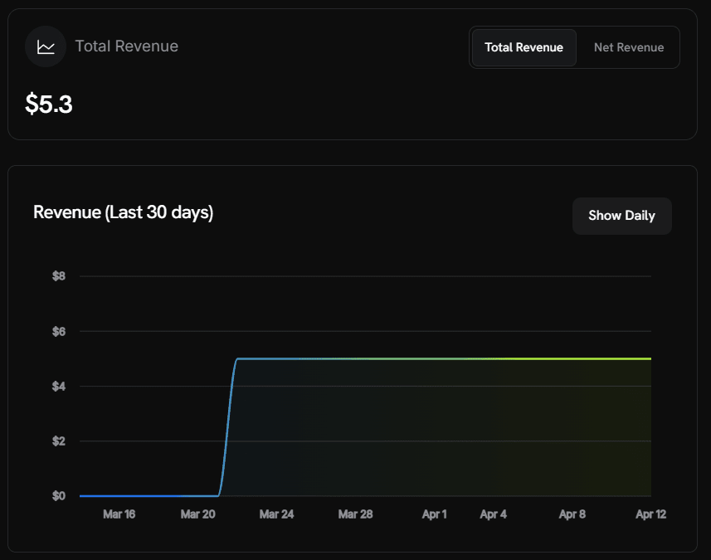Click the Mar 28 date marker
711x560 pixels.
[x=355, y=514]
